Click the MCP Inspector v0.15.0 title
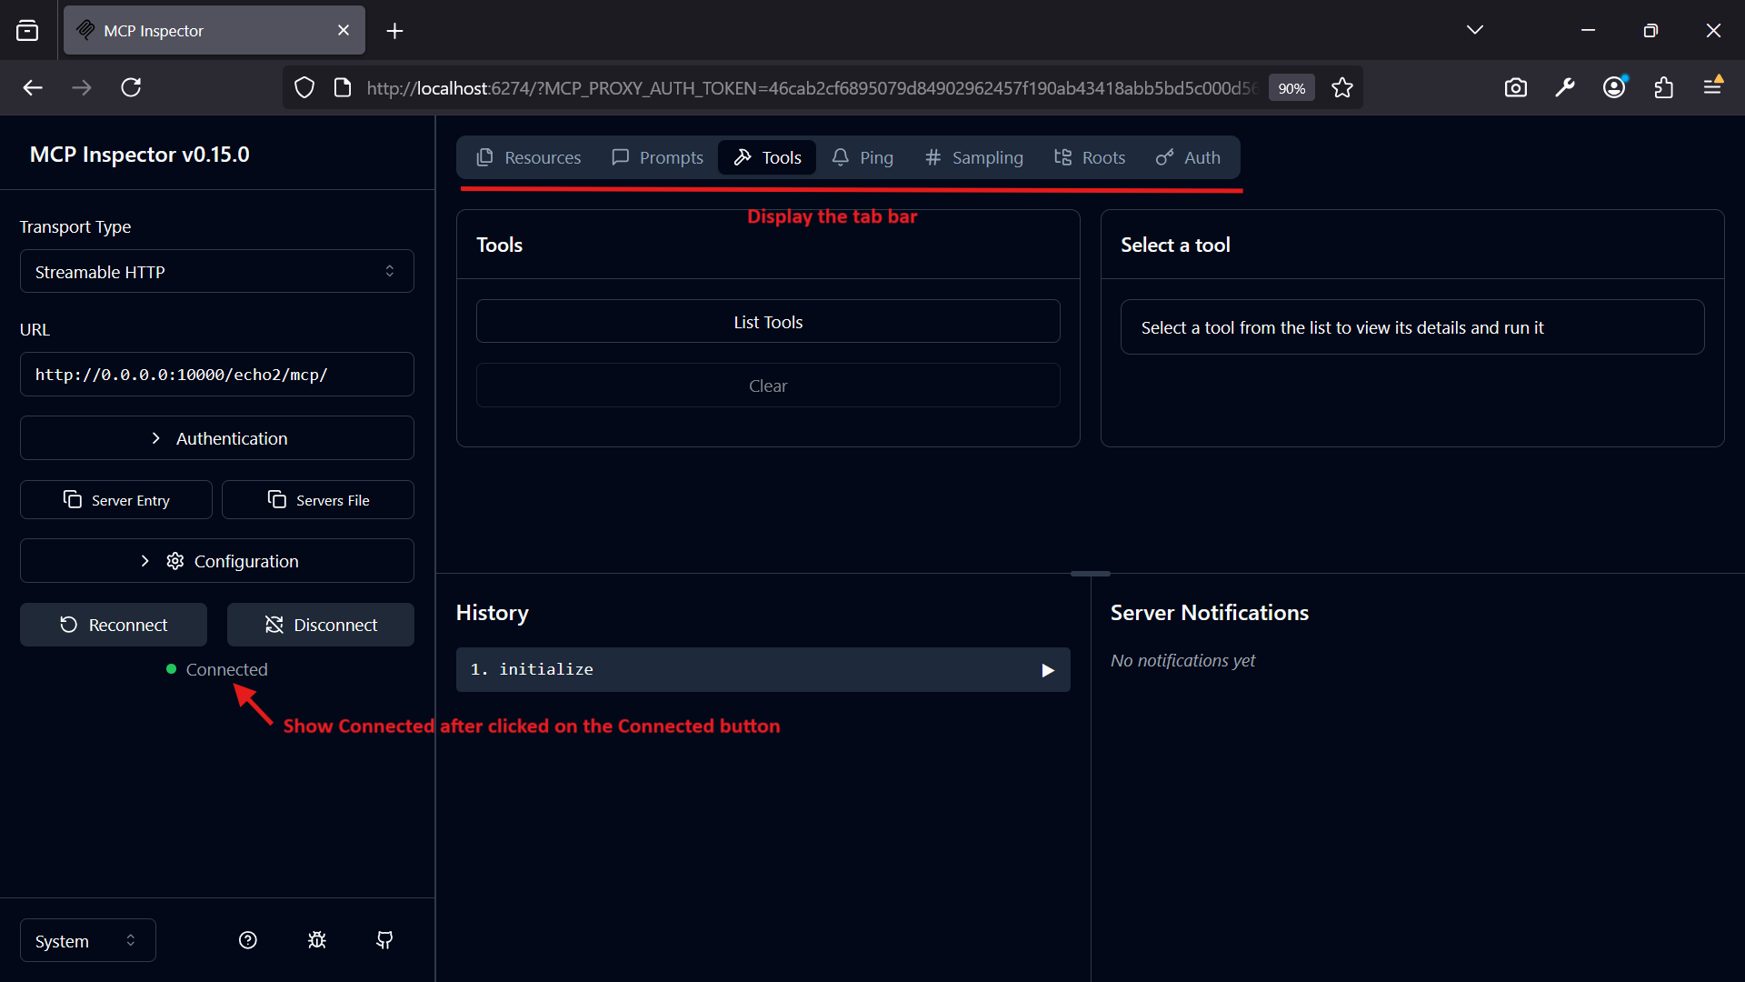Image resolution: width=1745 pixels, height=982 pixels. point(140,155)
